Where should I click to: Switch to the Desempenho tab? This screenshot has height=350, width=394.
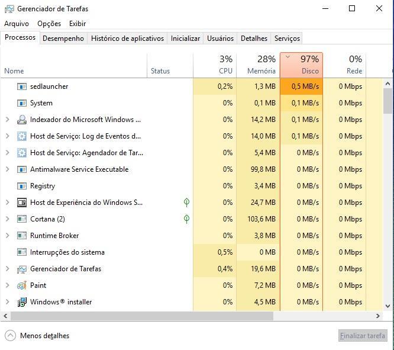point(63,38)
